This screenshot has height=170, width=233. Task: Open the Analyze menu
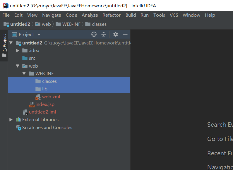point(90,15)
